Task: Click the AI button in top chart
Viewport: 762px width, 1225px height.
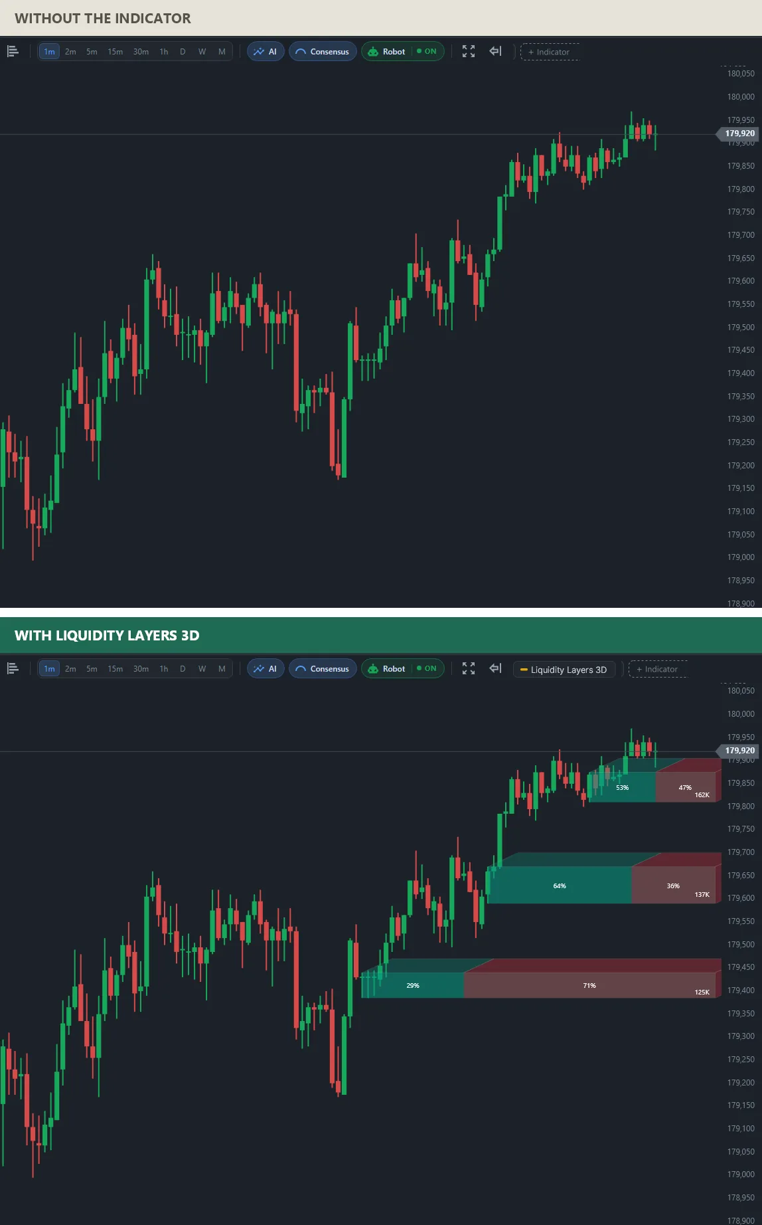Action: click(x=266, y=51)
